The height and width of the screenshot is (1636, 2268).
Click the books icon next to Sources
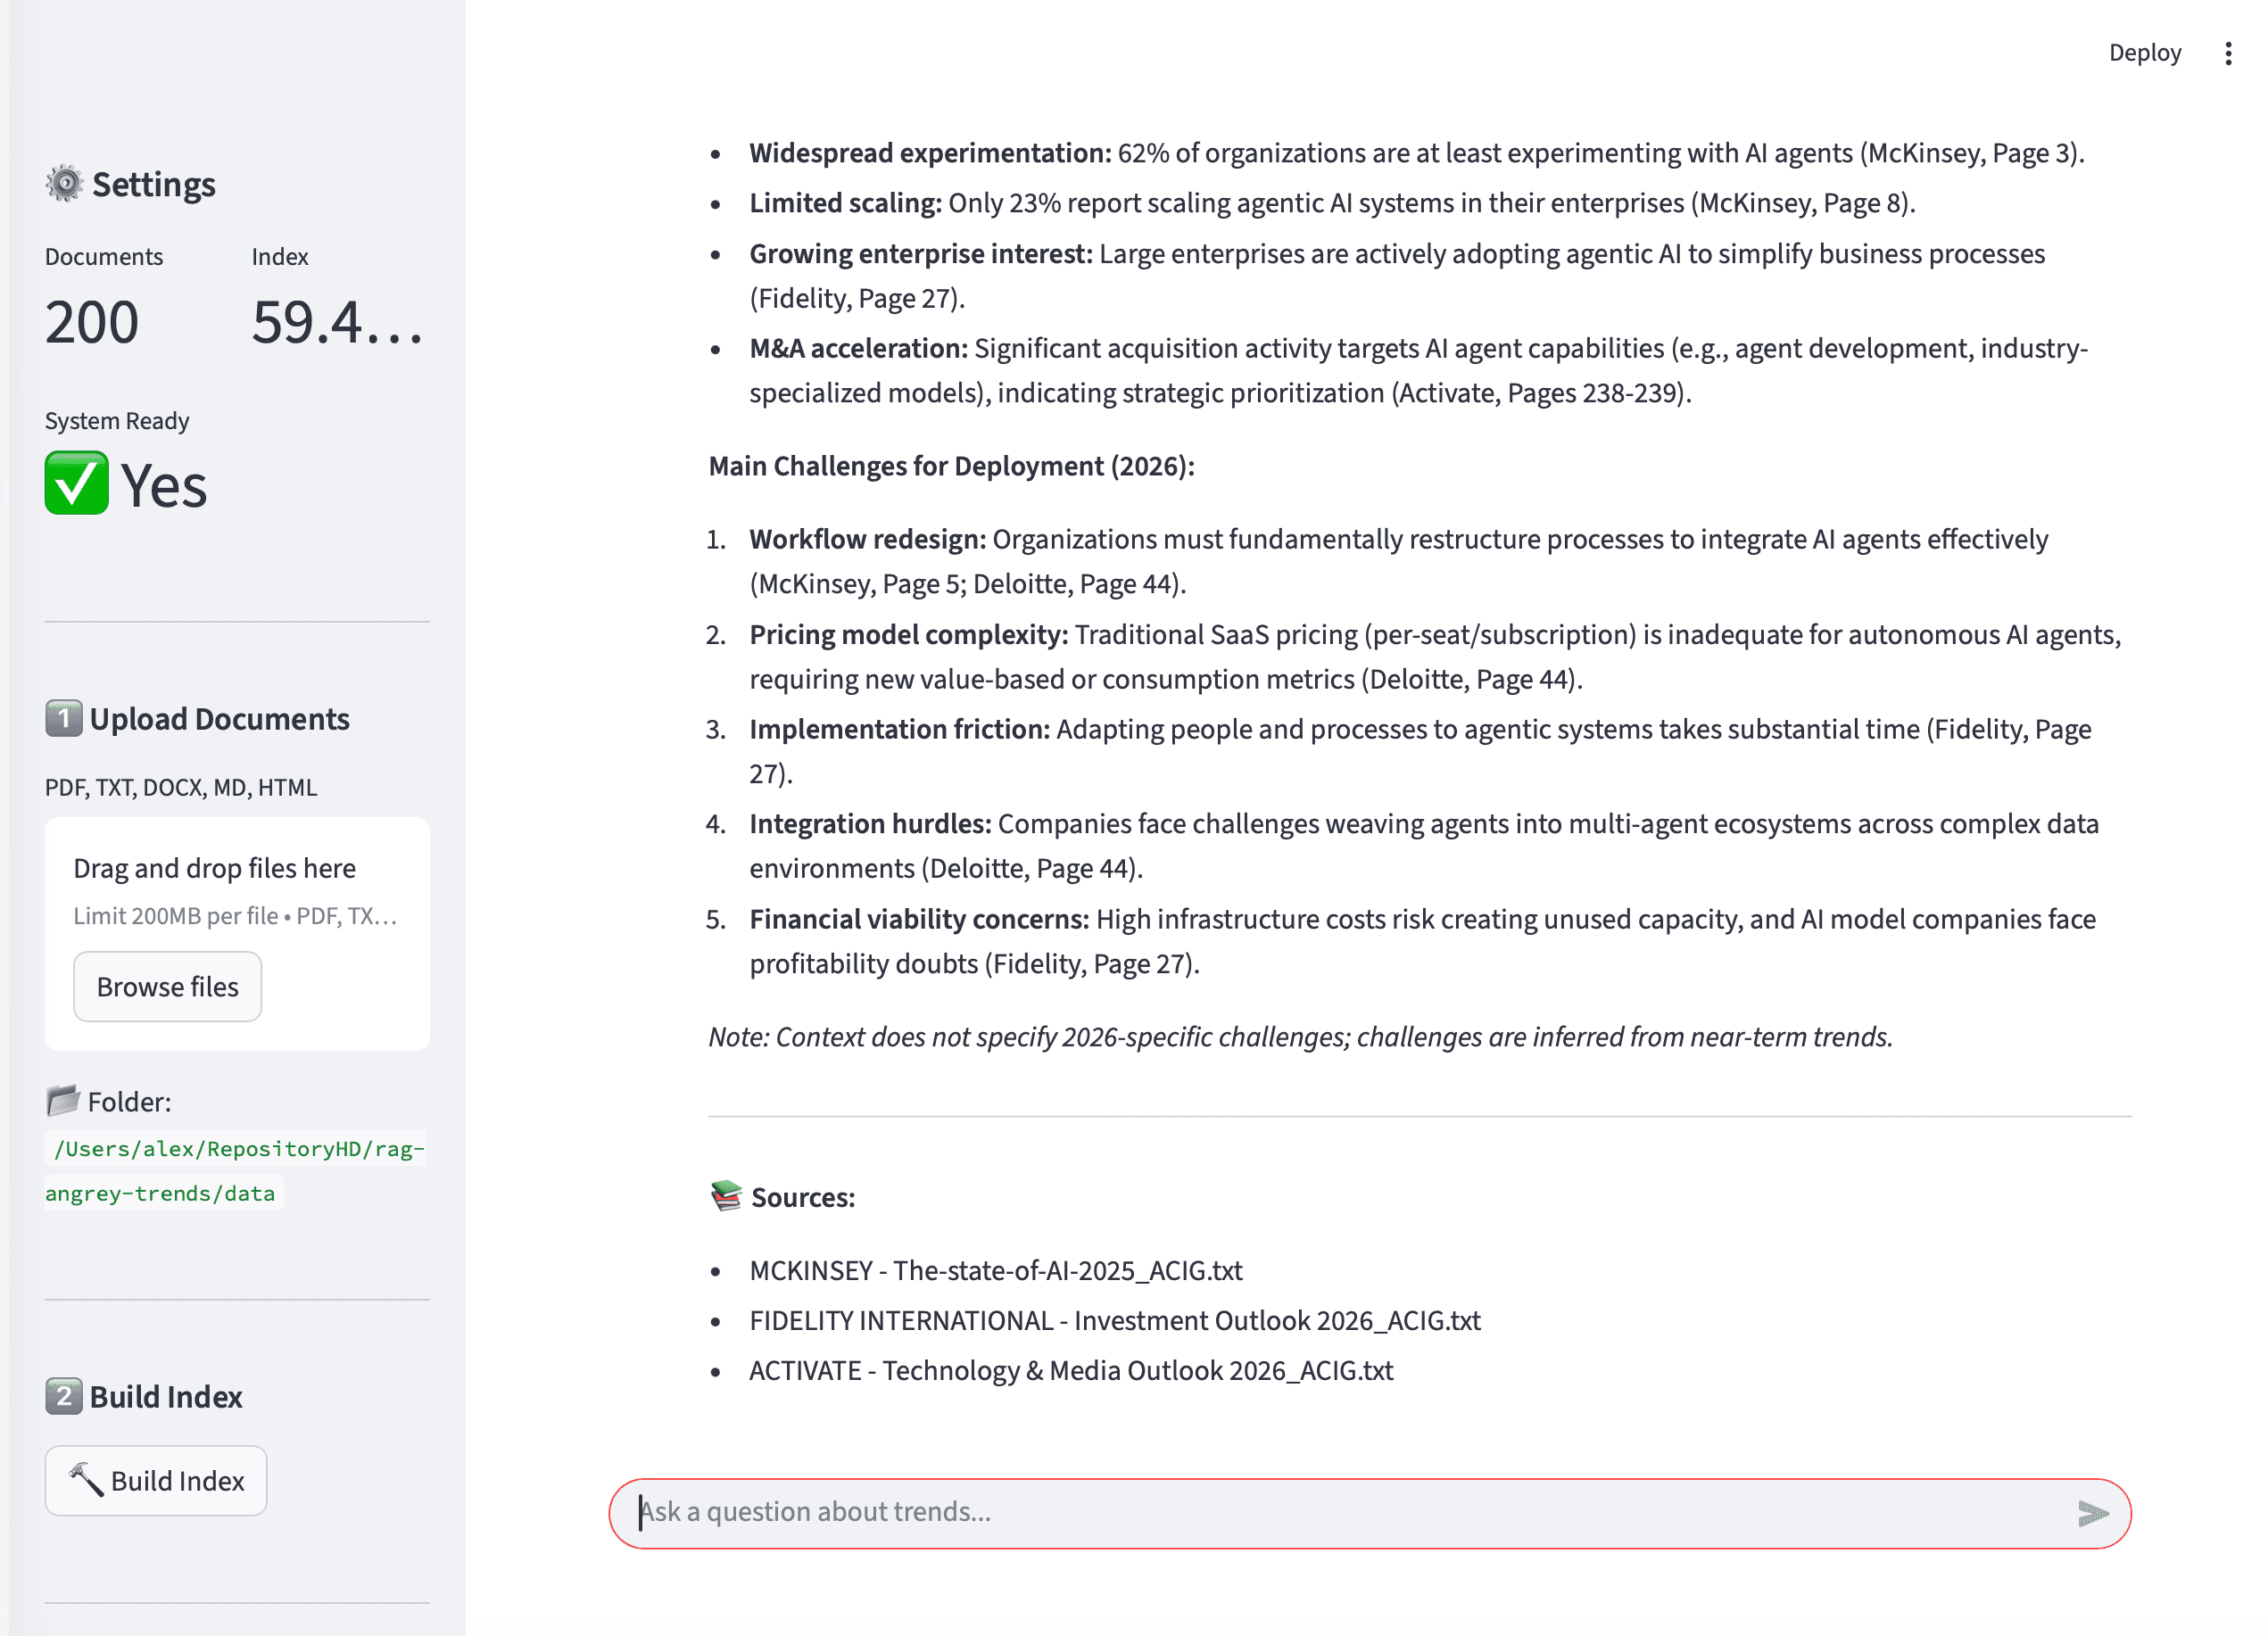(727, 1196)
